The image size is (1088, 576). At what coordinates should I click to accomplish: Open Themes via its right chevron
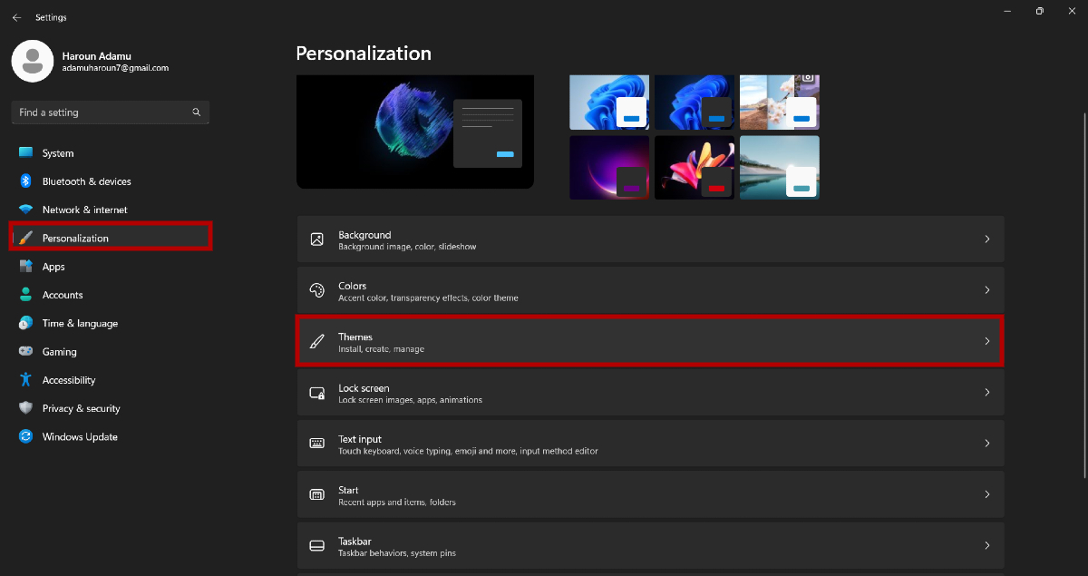pyautogui.click(x=987, y=341)
